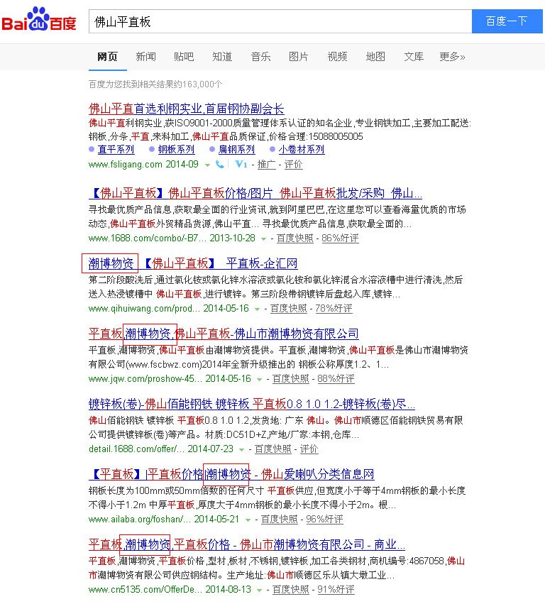Switch to the 地图 tab
The width and height of the screenshot is (545, 604).
coord(375,57)
